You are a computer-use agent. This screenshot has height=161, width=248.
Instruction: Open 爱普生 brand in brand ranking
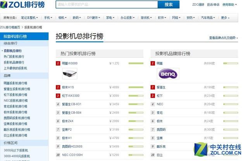coord(161,87)
